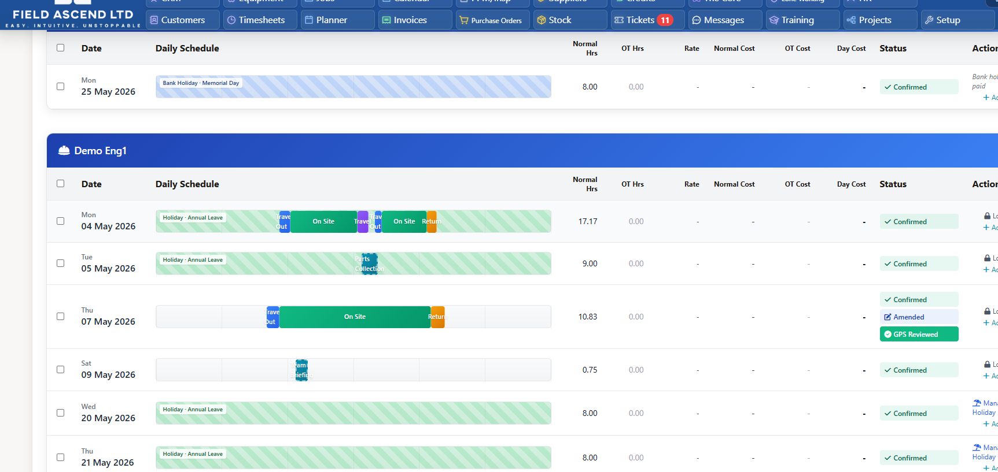Select Return block on 04 May
The height and width of the screenshot is (472, 998).
(x=432, y=221)
